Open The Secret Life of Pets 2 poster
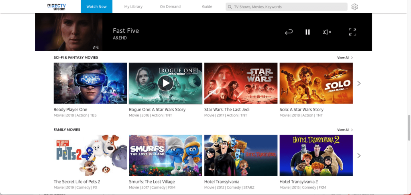 click(90, 155)
